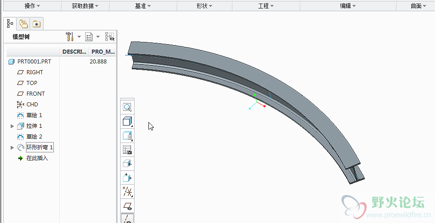
Task: Select PRT0001.PRT in the model tree
Action: (x=34, y=61)
